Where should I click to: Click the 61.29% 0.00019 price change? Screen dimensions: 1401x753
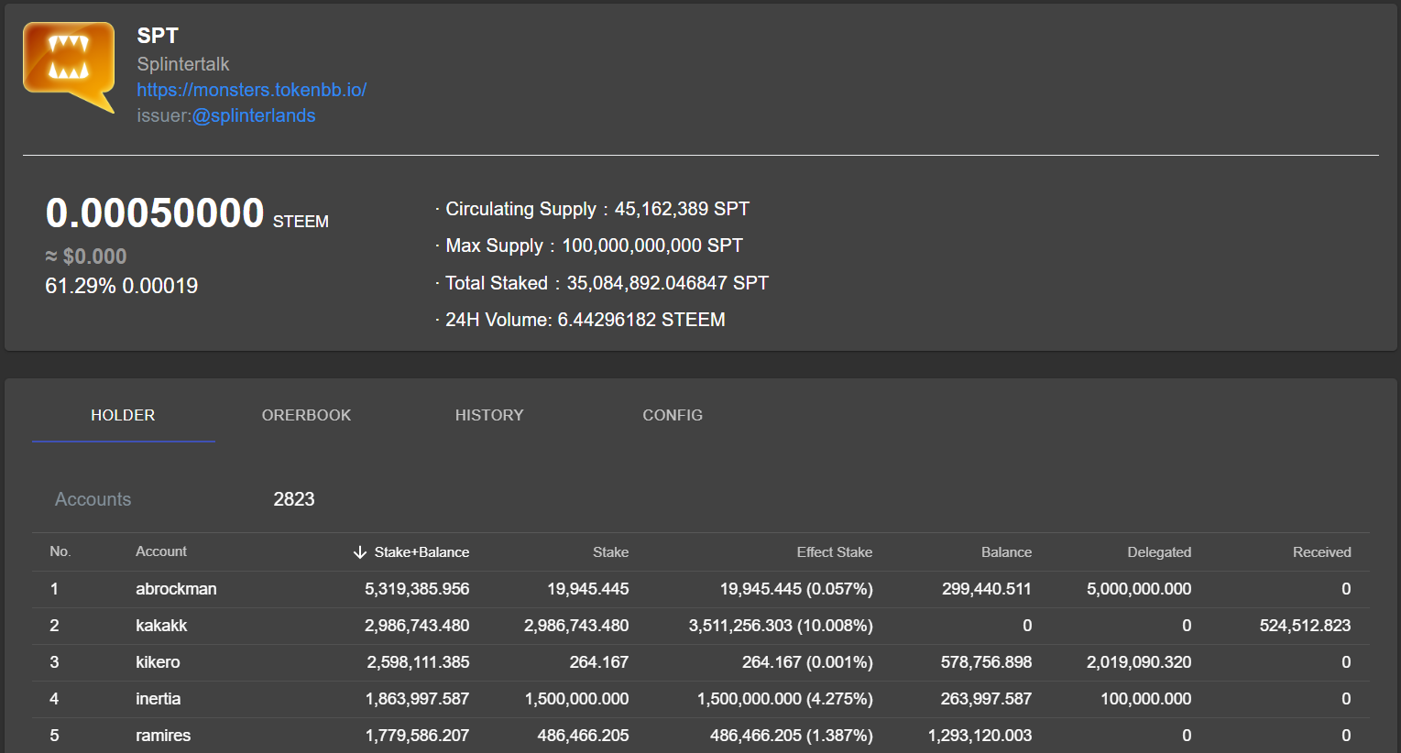pos(122,286)
